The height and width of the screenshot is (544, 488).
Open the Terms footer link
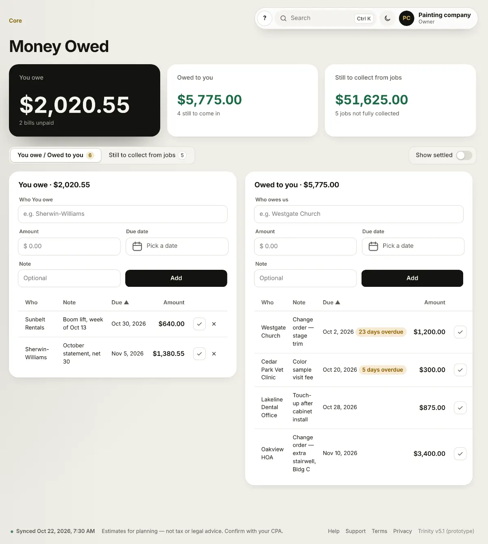pyautogui.click(x=379, y=531)
